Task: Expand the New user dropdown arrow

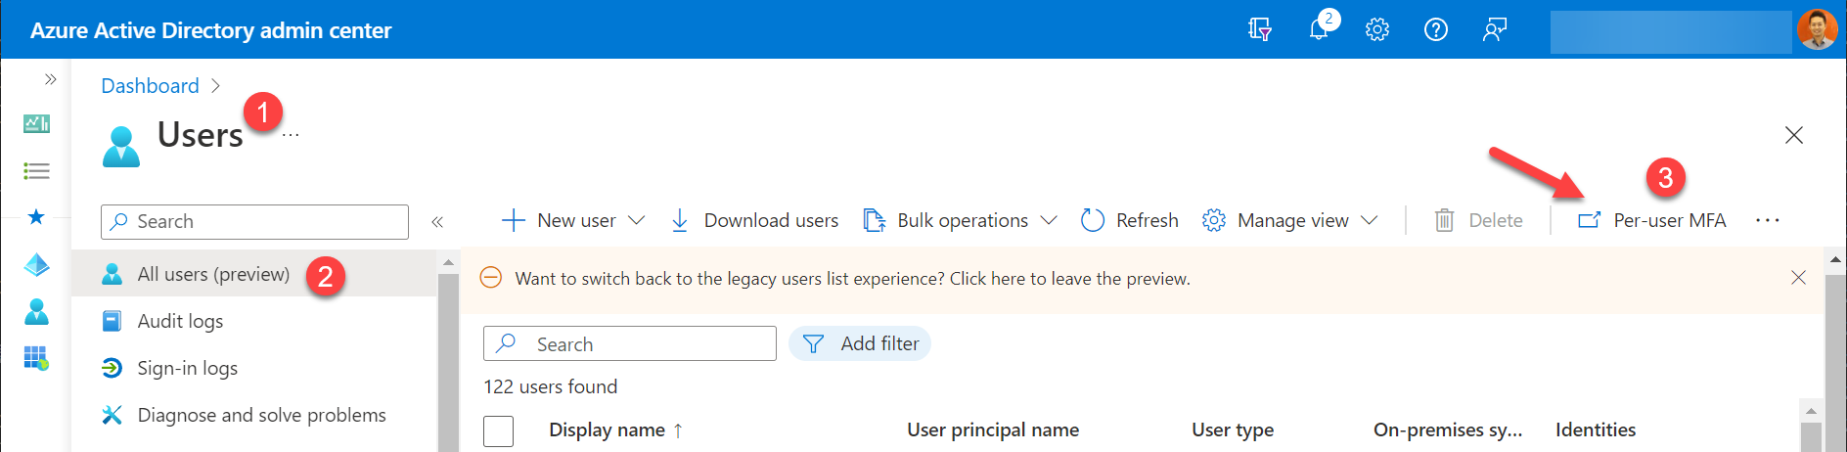Action: click(636, 220)
